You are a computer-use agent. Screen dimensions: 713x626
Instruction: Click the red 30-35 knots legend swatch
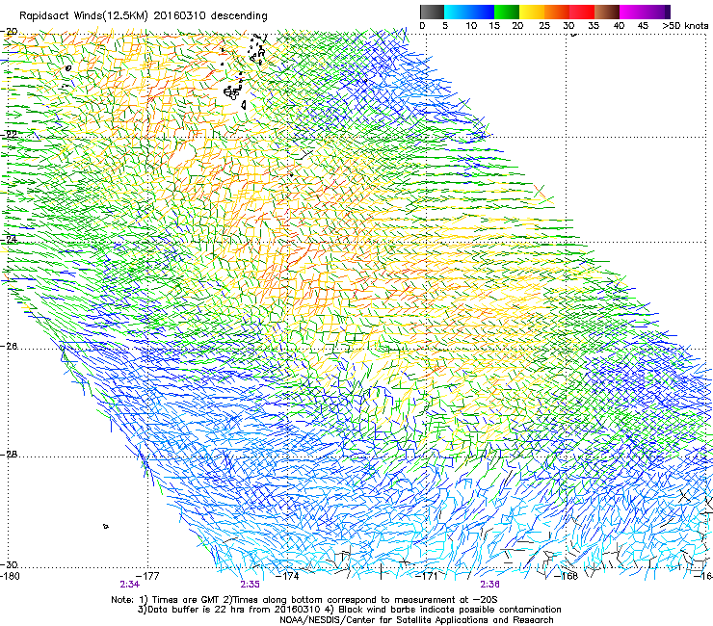[x=582, y=12]
